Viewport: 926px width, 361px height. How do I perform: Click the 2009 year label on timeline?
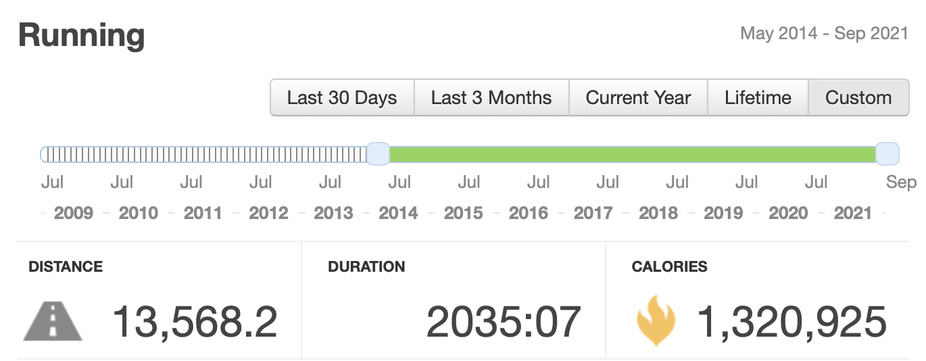pos(73,213)
